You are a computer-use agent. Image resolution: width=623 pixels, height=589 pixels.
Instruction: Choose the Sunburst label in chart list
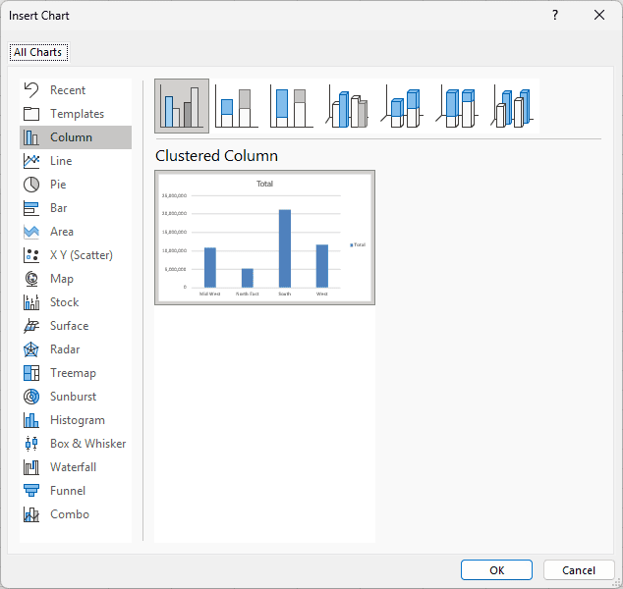coord(73,397)
